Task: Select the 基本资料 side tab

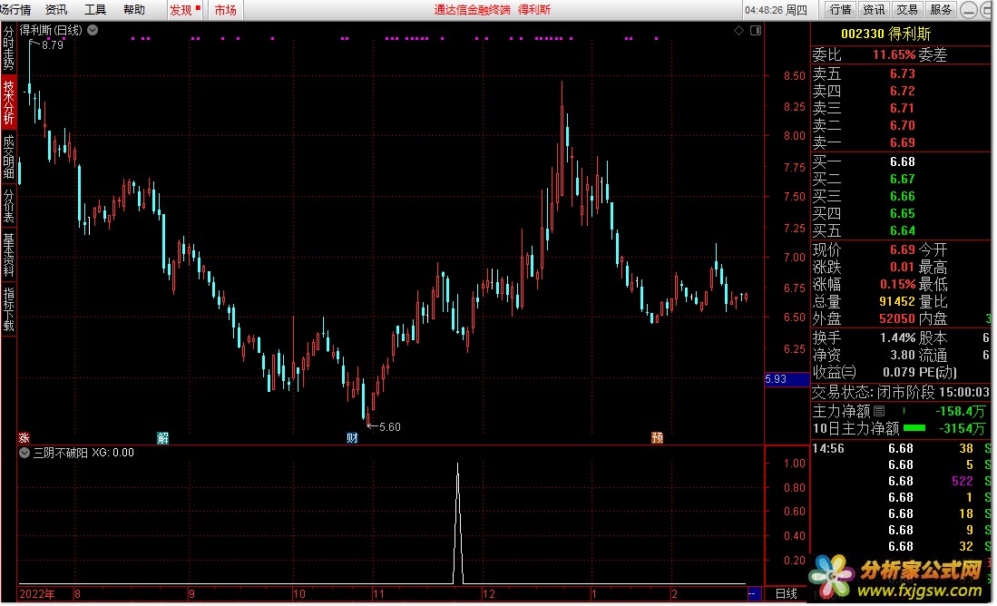Action: (8, 254)
